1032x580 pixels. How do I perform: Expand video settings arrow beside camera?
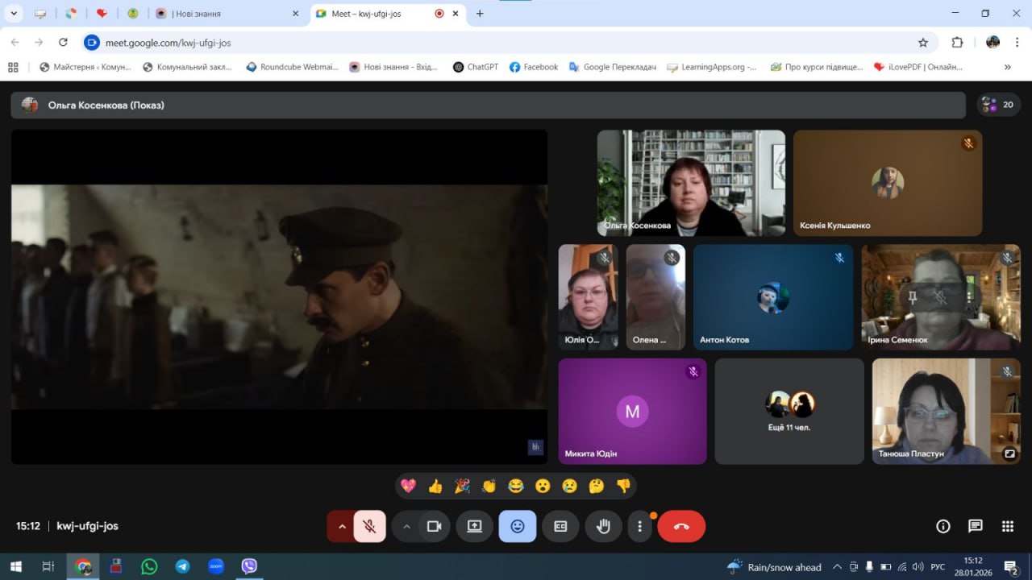point(406,527)
